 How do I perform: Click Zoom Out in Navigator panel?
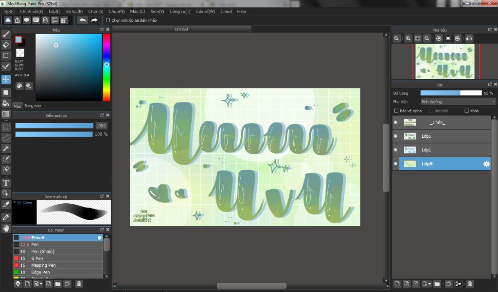tap(427, 38)
